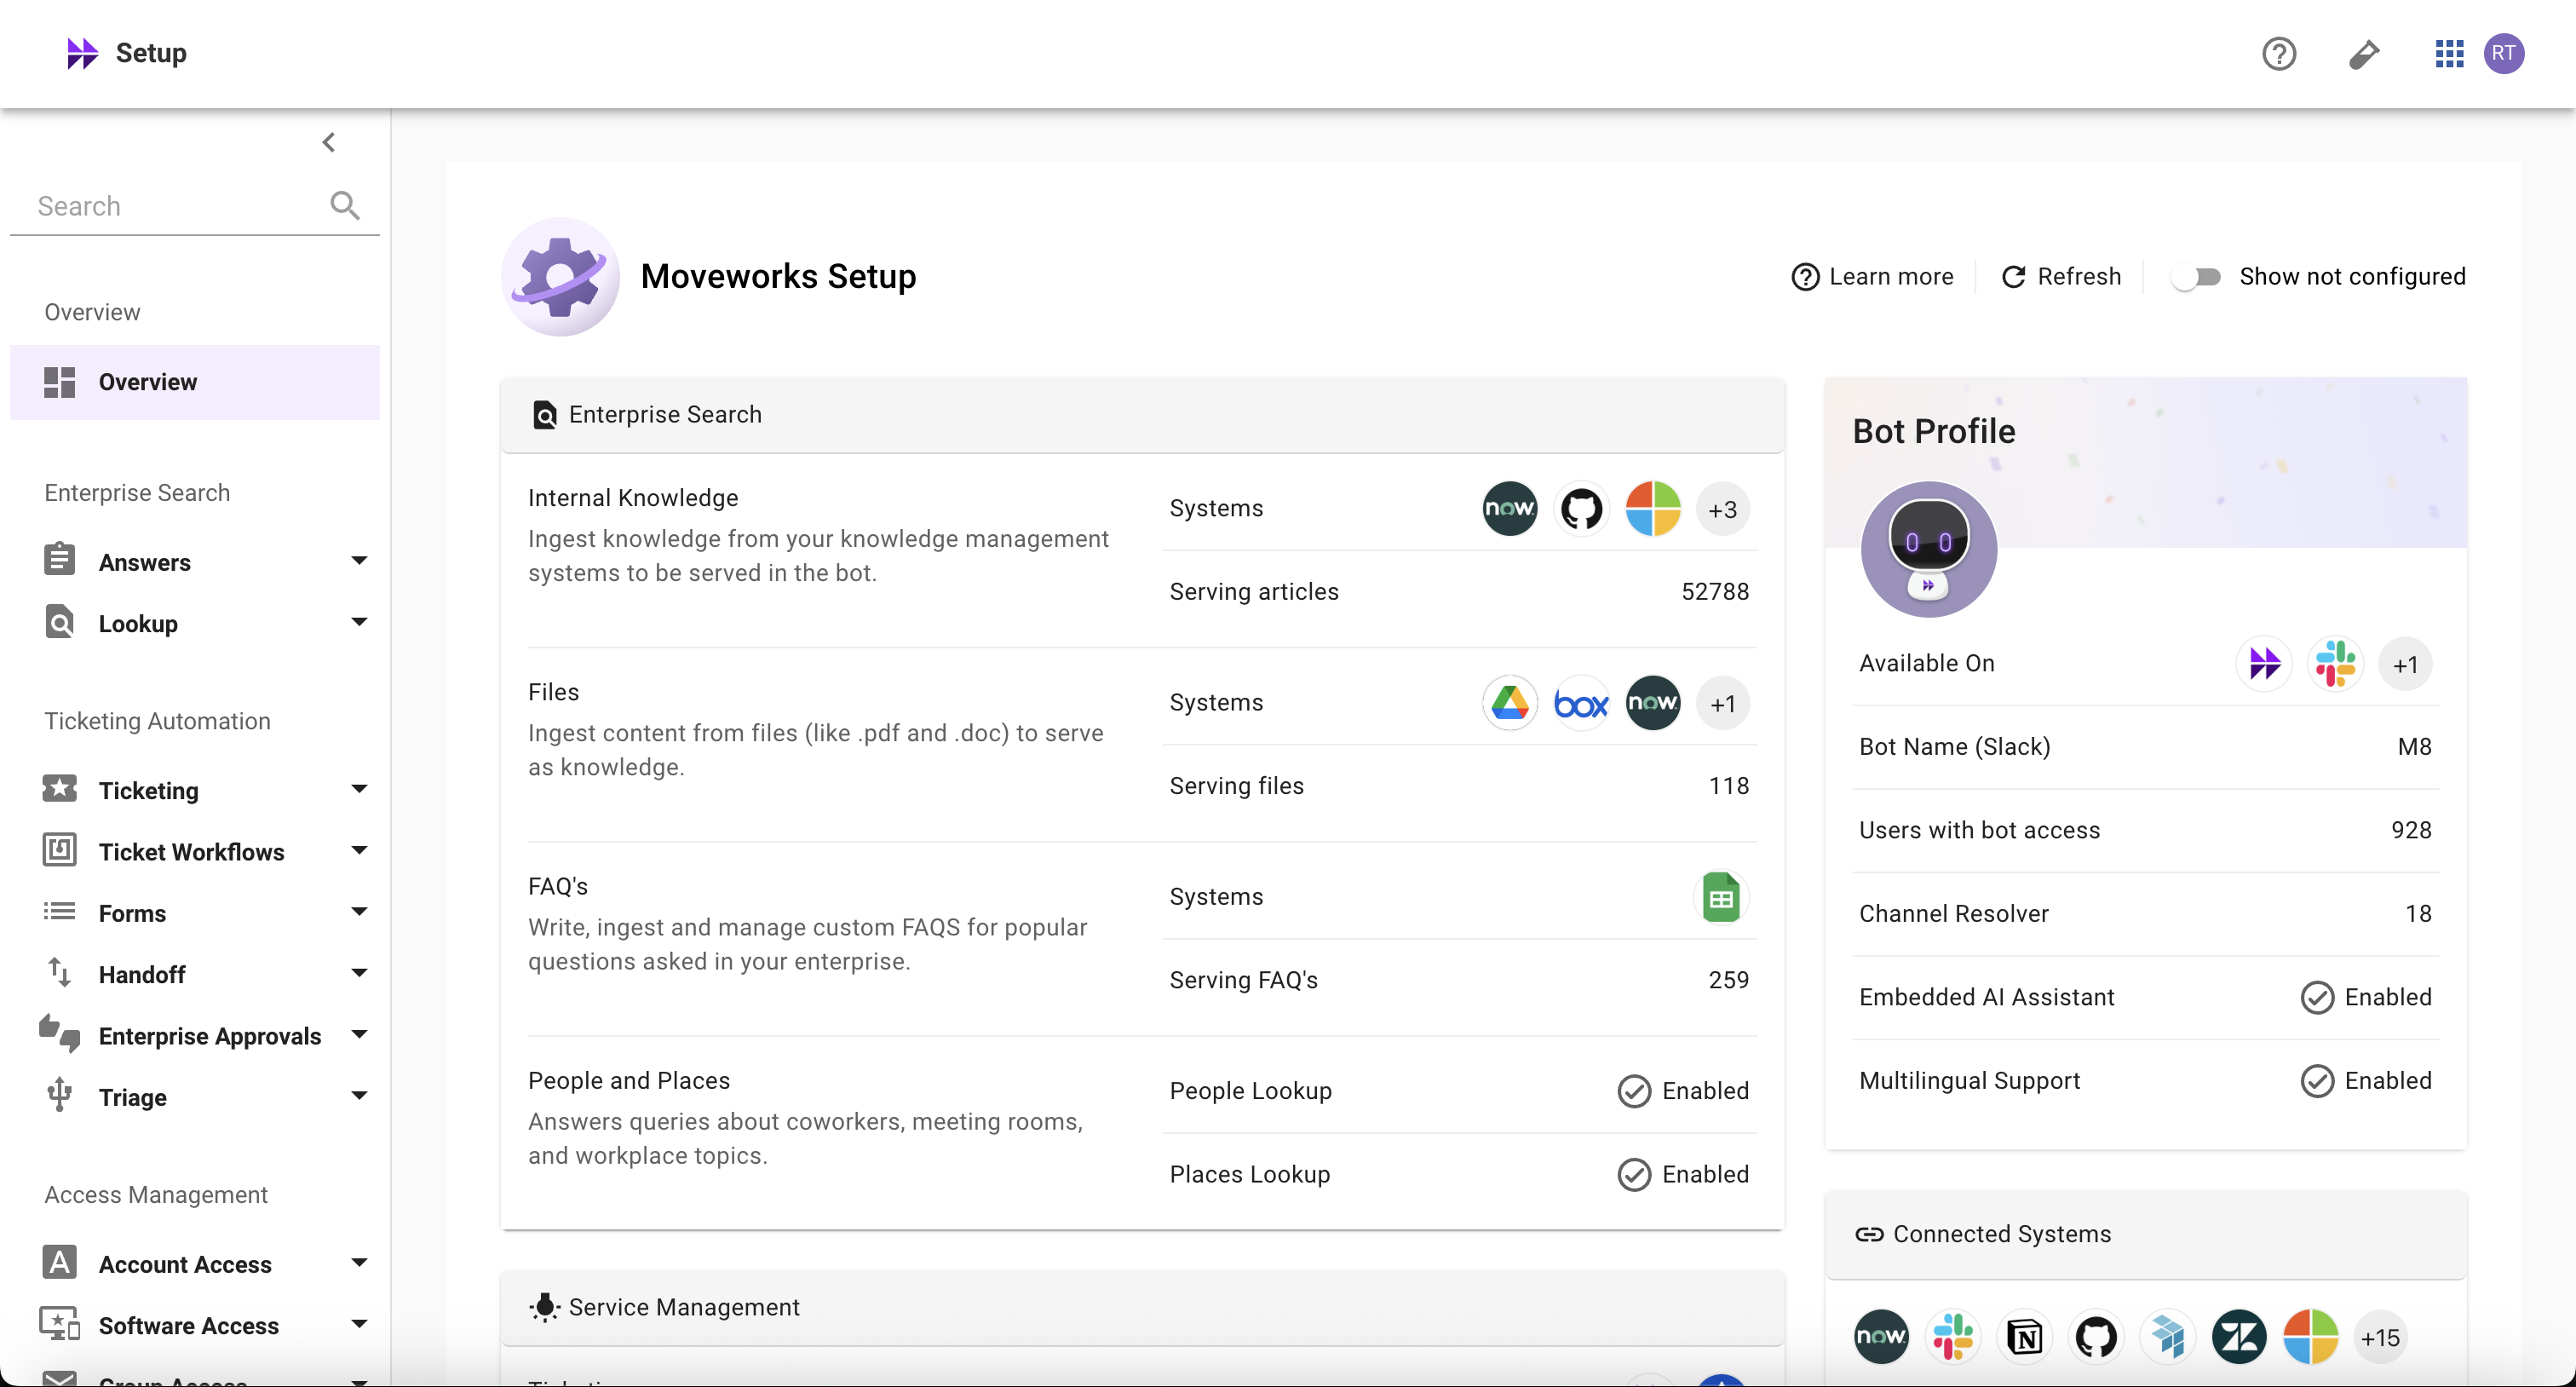Click the Triage fork icon
This screenshot has height=1387, width=2576.
[60, 1095]
